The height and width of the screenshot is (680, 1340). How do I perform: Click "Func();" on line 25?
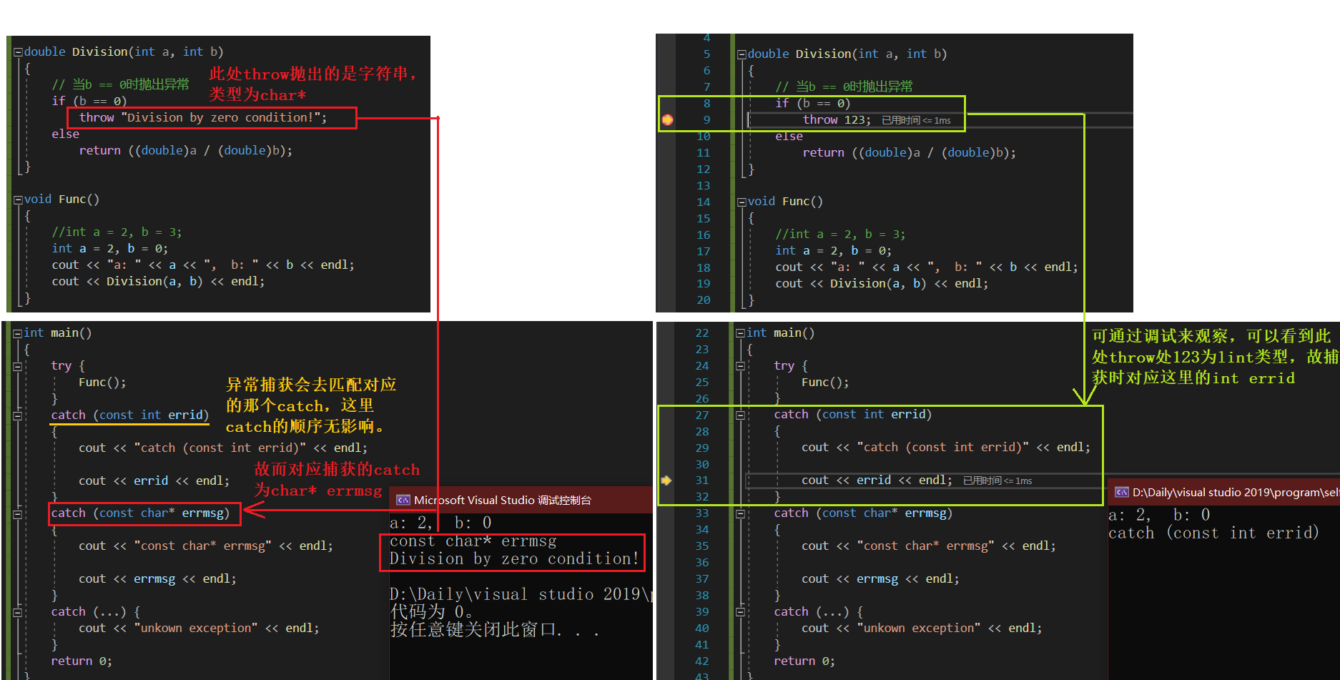[x=825, y=382]
